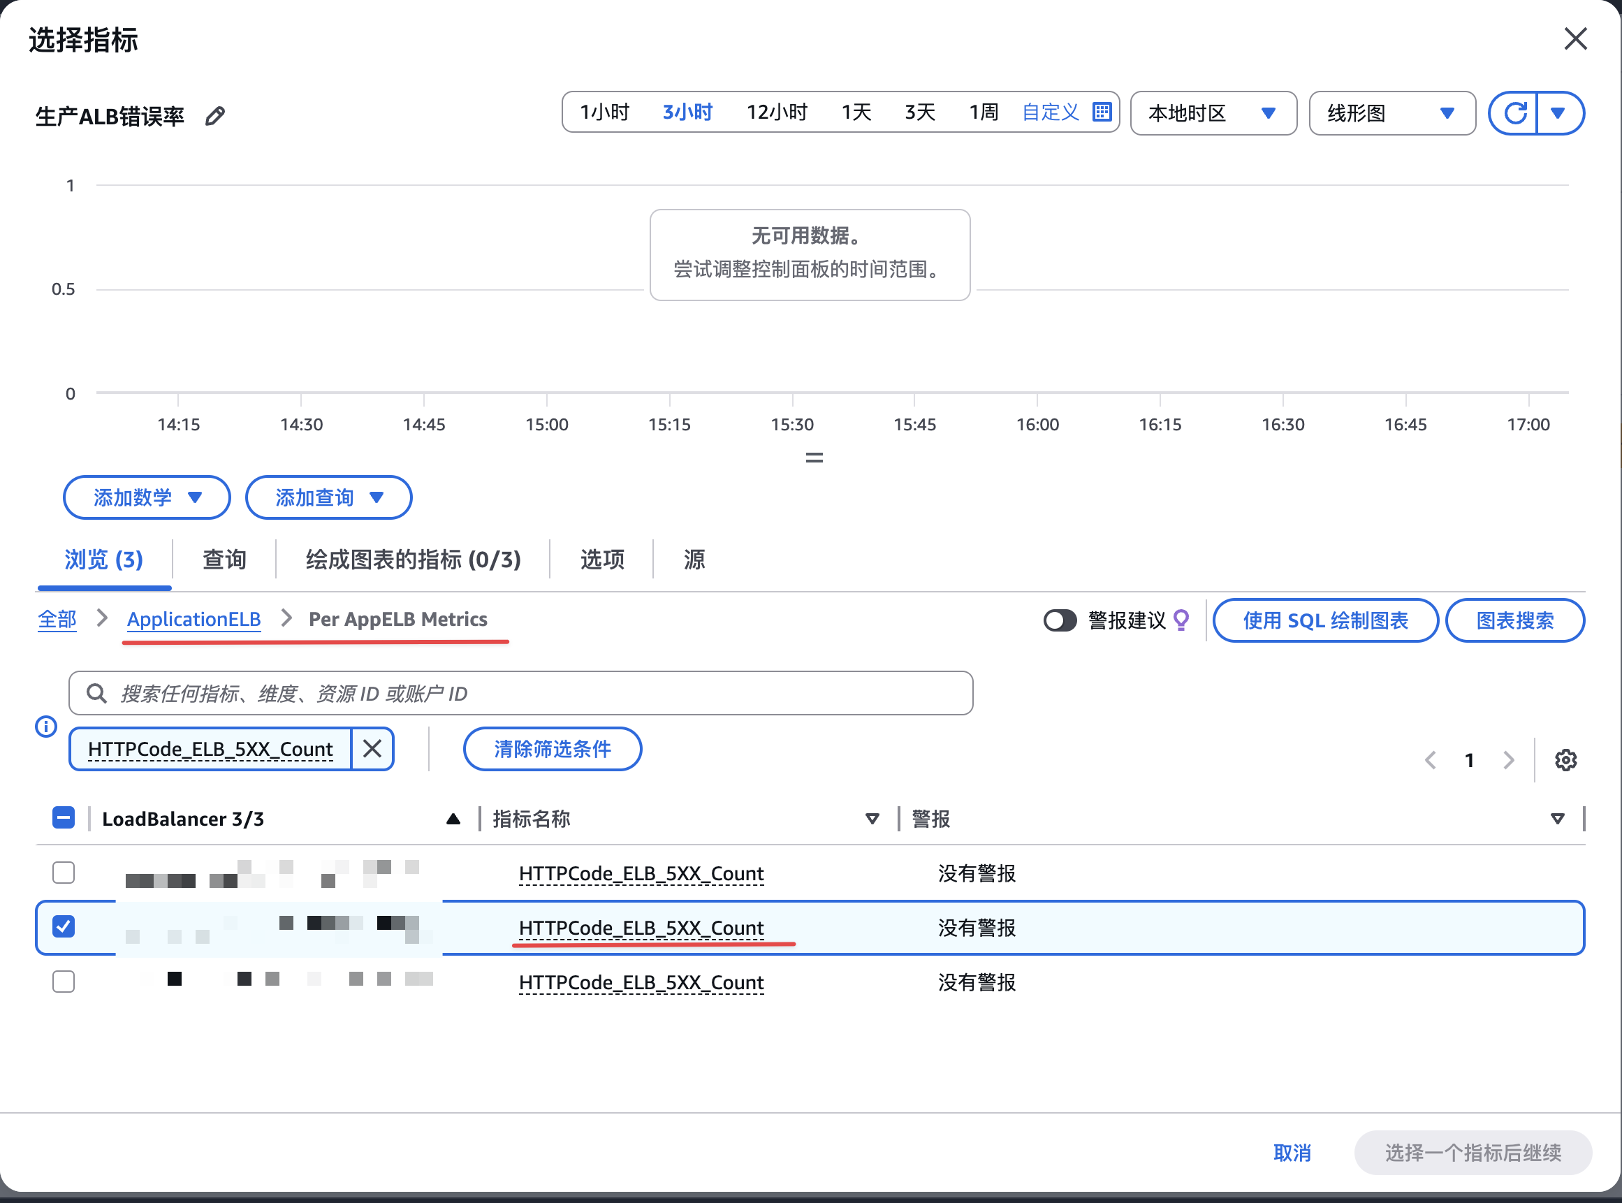Image resolution: width=1622 pixels, height=1203 pixels.
Task: Open the table settings gear icon
Action: tap(1565, 760)
